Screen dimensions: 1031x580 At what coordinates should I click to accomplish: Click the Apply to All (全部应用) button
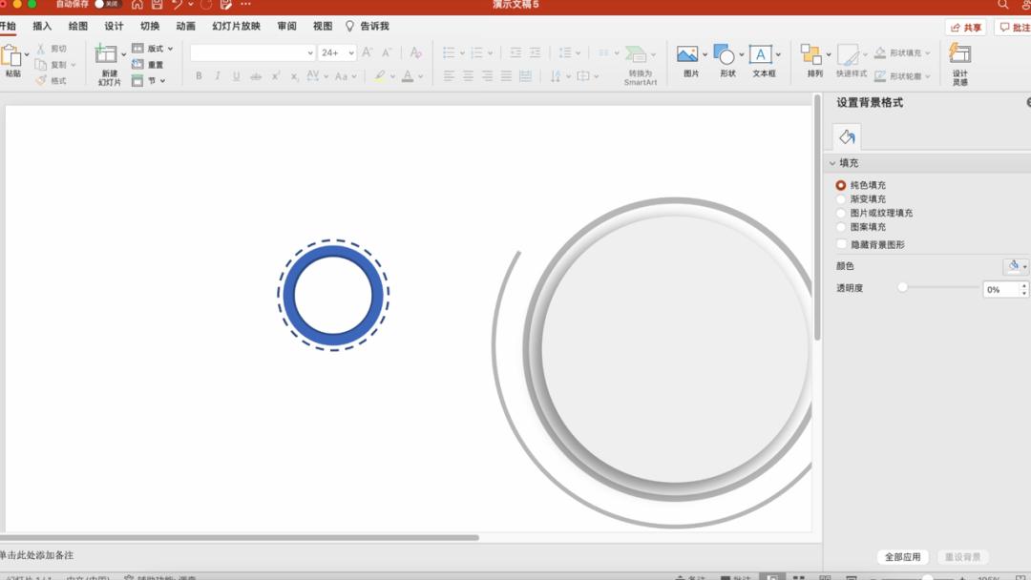click(902, 557)
